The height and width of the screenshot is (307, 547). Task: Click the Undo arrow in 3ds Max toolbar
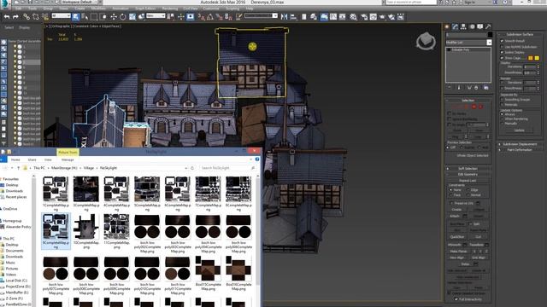7,17
